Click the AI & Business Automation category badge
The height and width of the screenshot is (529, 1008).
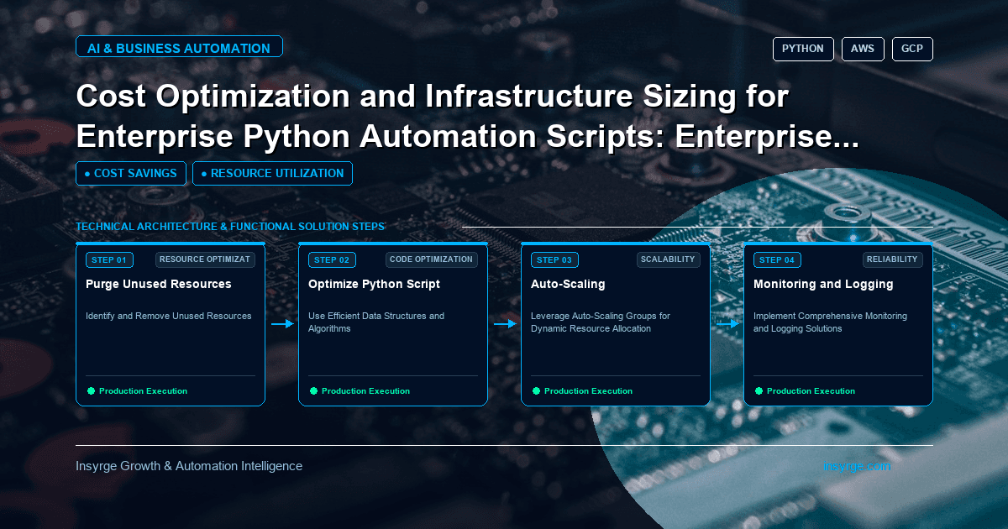tap(179, 48)
